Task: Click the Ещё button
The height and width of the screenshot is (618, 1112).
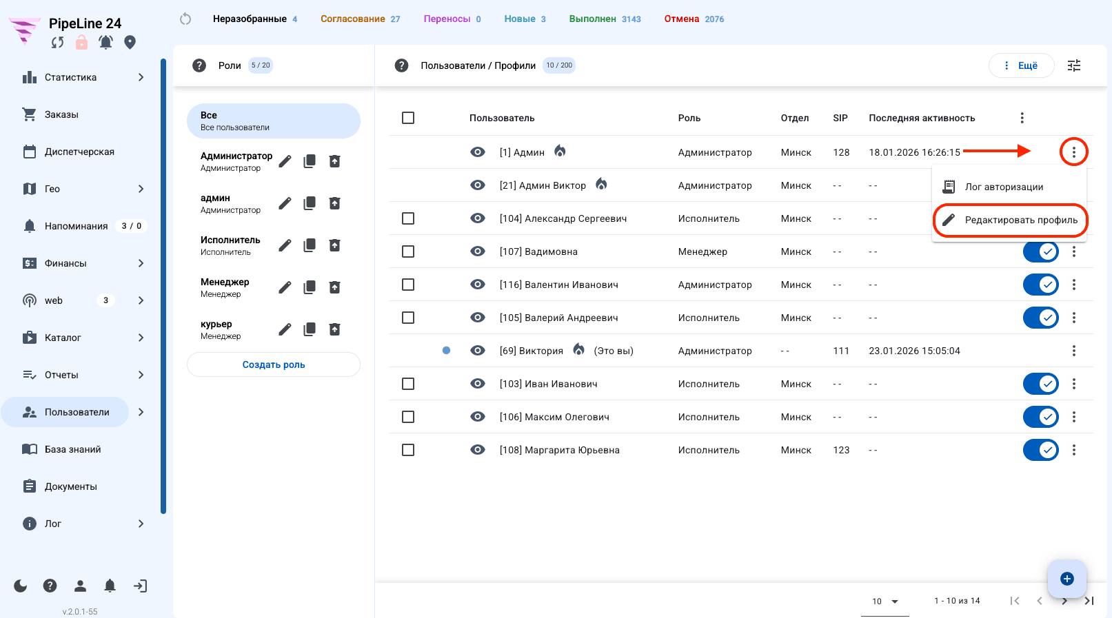Action: coord(1022,65)
